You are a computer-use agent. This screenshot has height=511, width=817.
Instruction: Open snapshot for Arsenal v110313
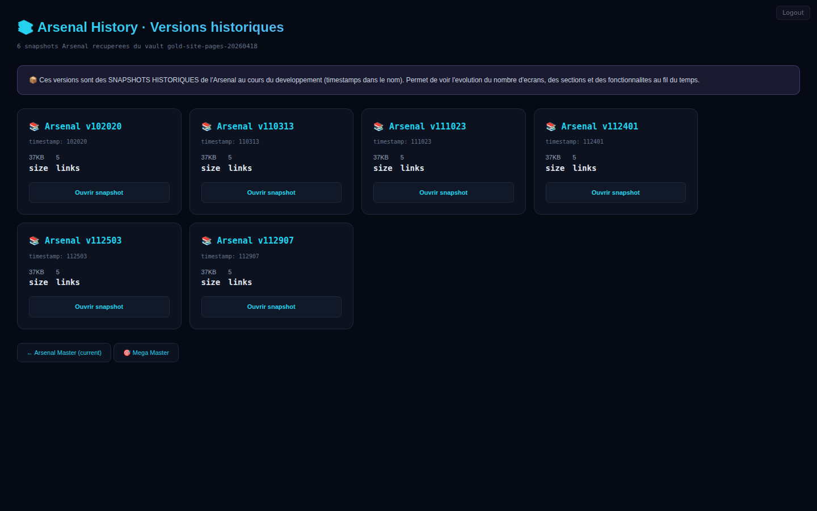point(271,192)
